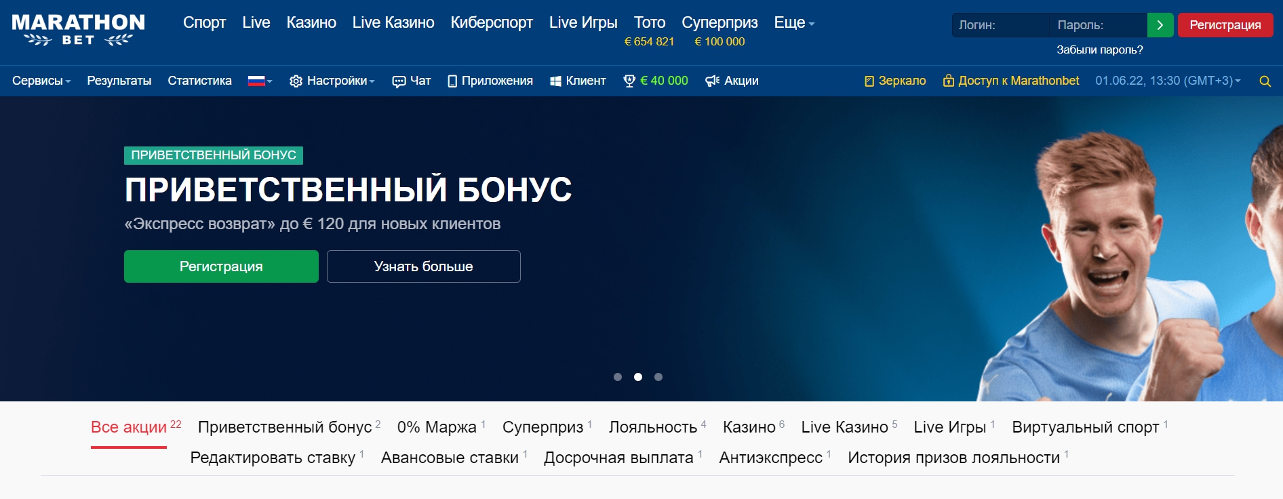Expand the Сервисы dropdown
The image size is (1283, 499).
point(41,81)
